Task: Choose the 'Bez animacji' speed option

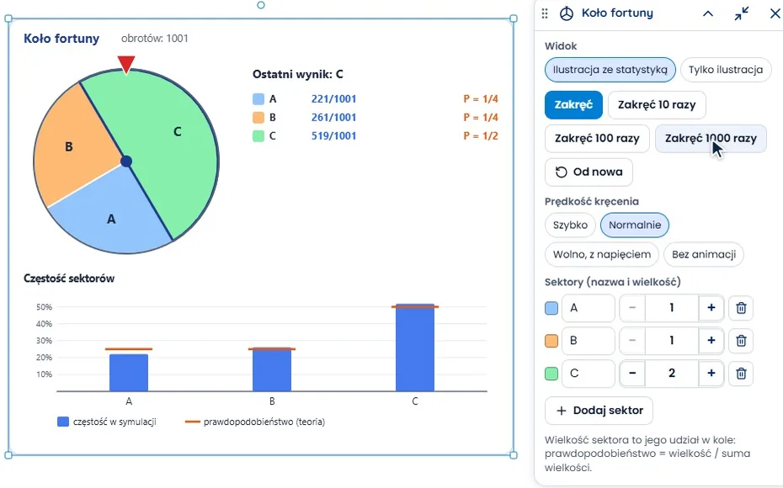Action: point(704,254)
